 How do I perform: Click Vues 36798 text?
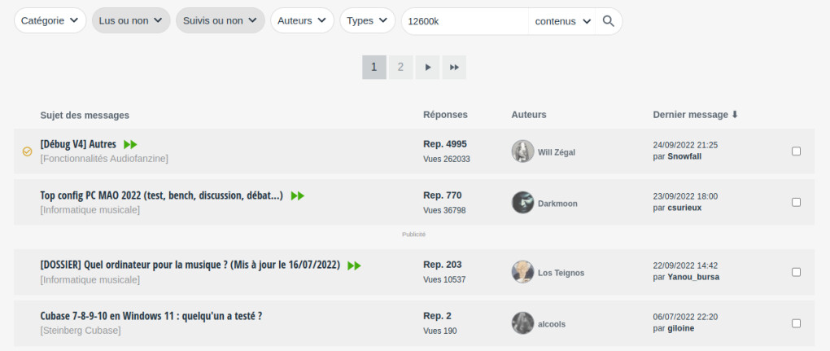click(x=444, y=210)
